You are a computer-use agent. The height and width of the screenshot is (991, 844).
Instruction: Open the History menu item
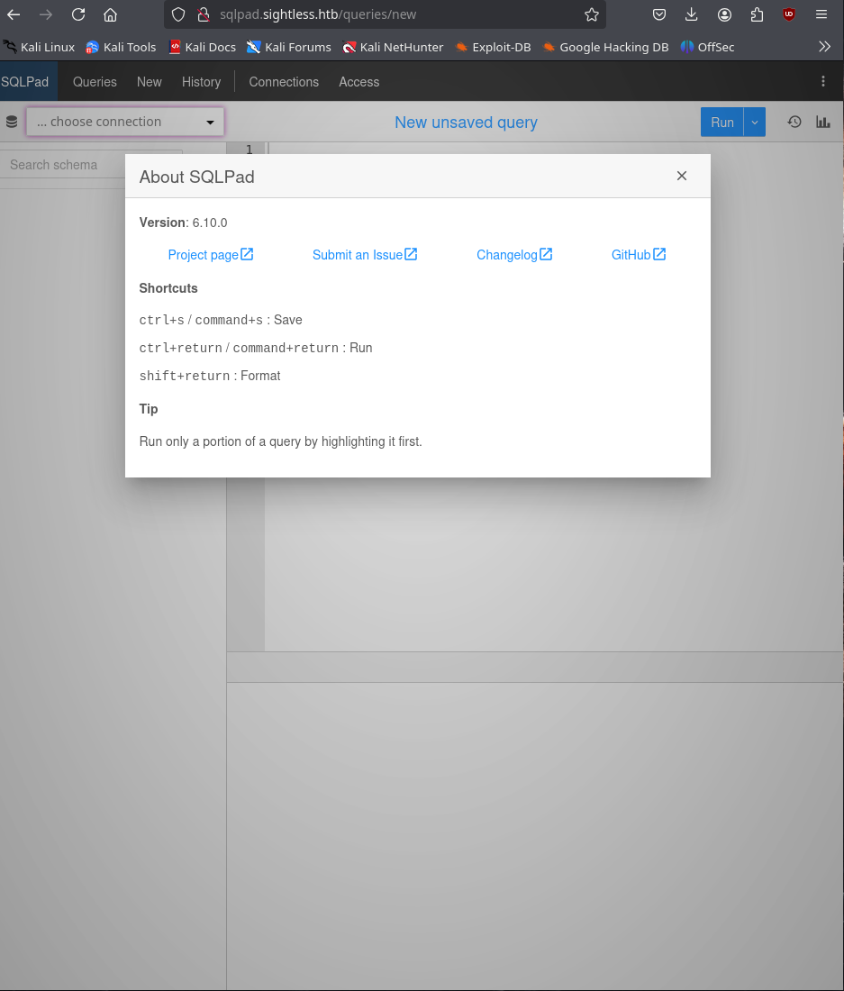pos(202,81)
